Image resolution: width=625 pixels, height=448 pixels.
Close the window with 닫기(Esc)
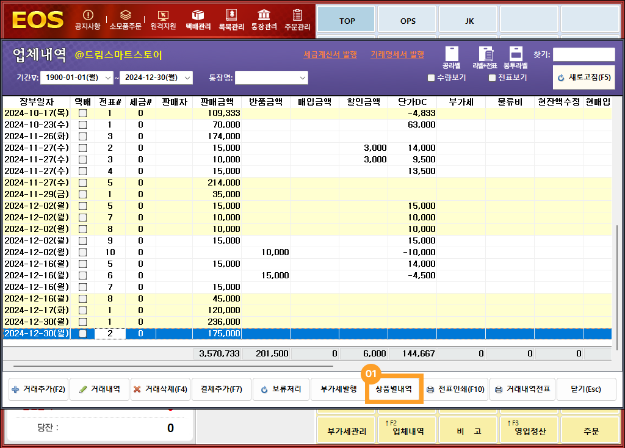click(585, 389)
